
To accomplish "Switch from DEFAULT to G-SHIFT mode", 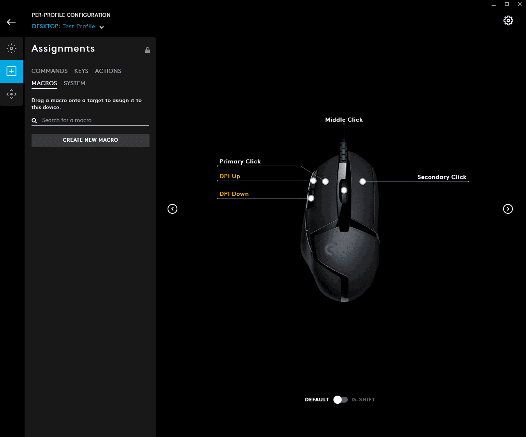I will [x=340, y=399].
